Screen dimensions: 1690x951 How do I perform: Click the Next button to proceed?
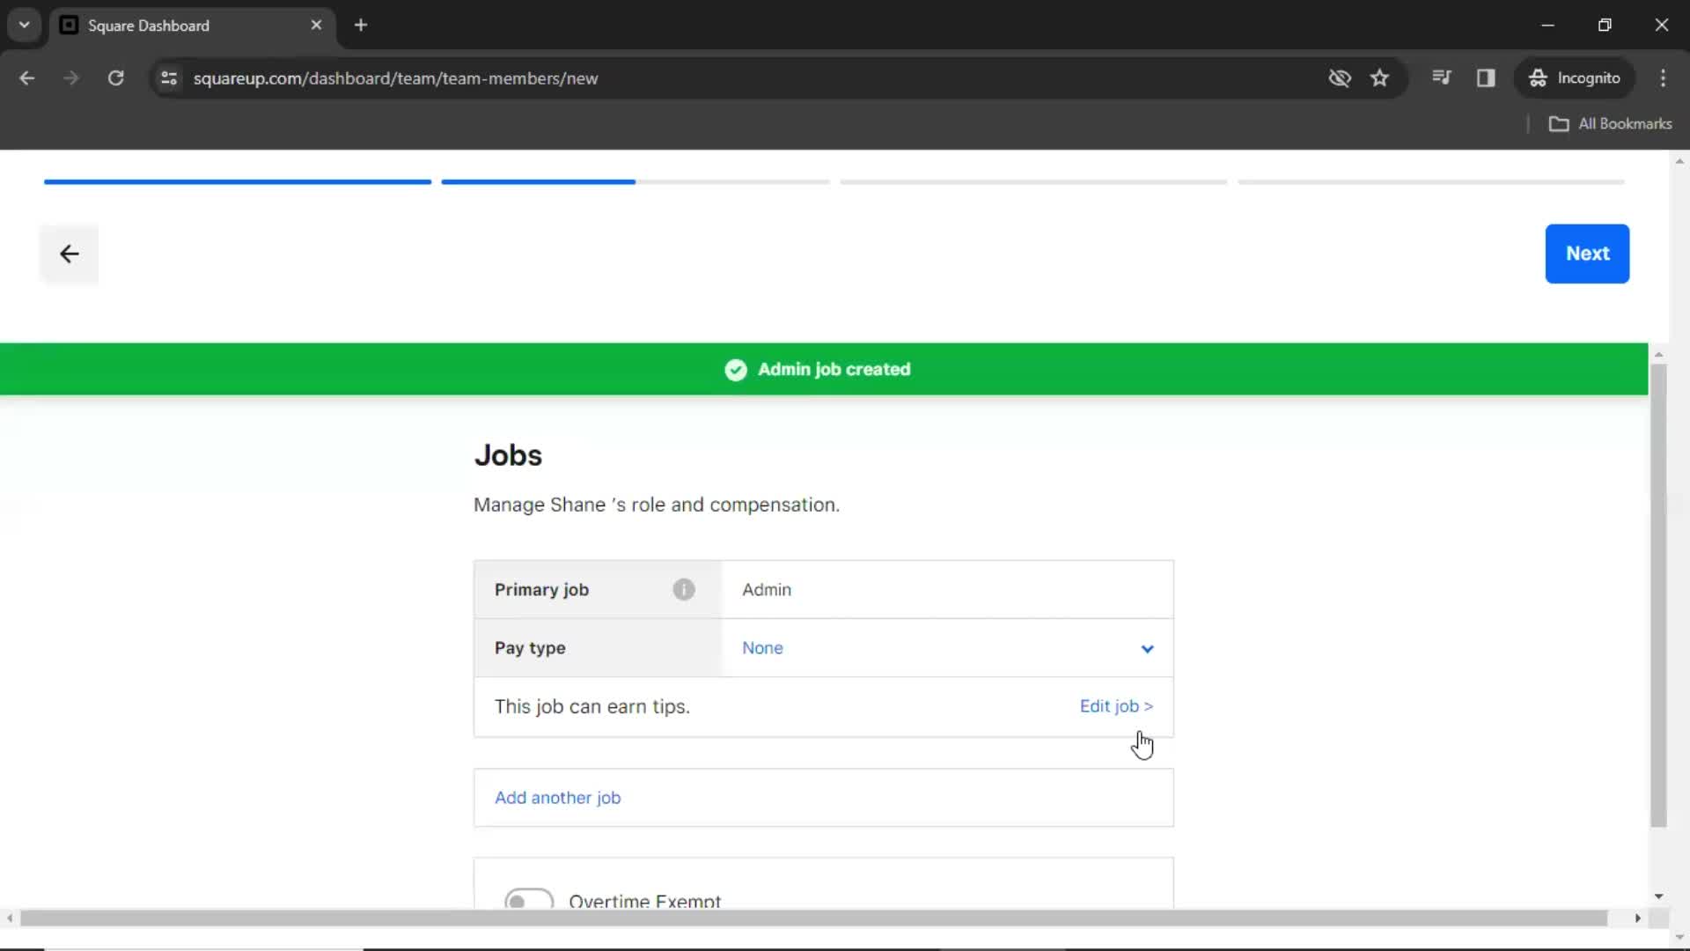(x=1588, y=253)
